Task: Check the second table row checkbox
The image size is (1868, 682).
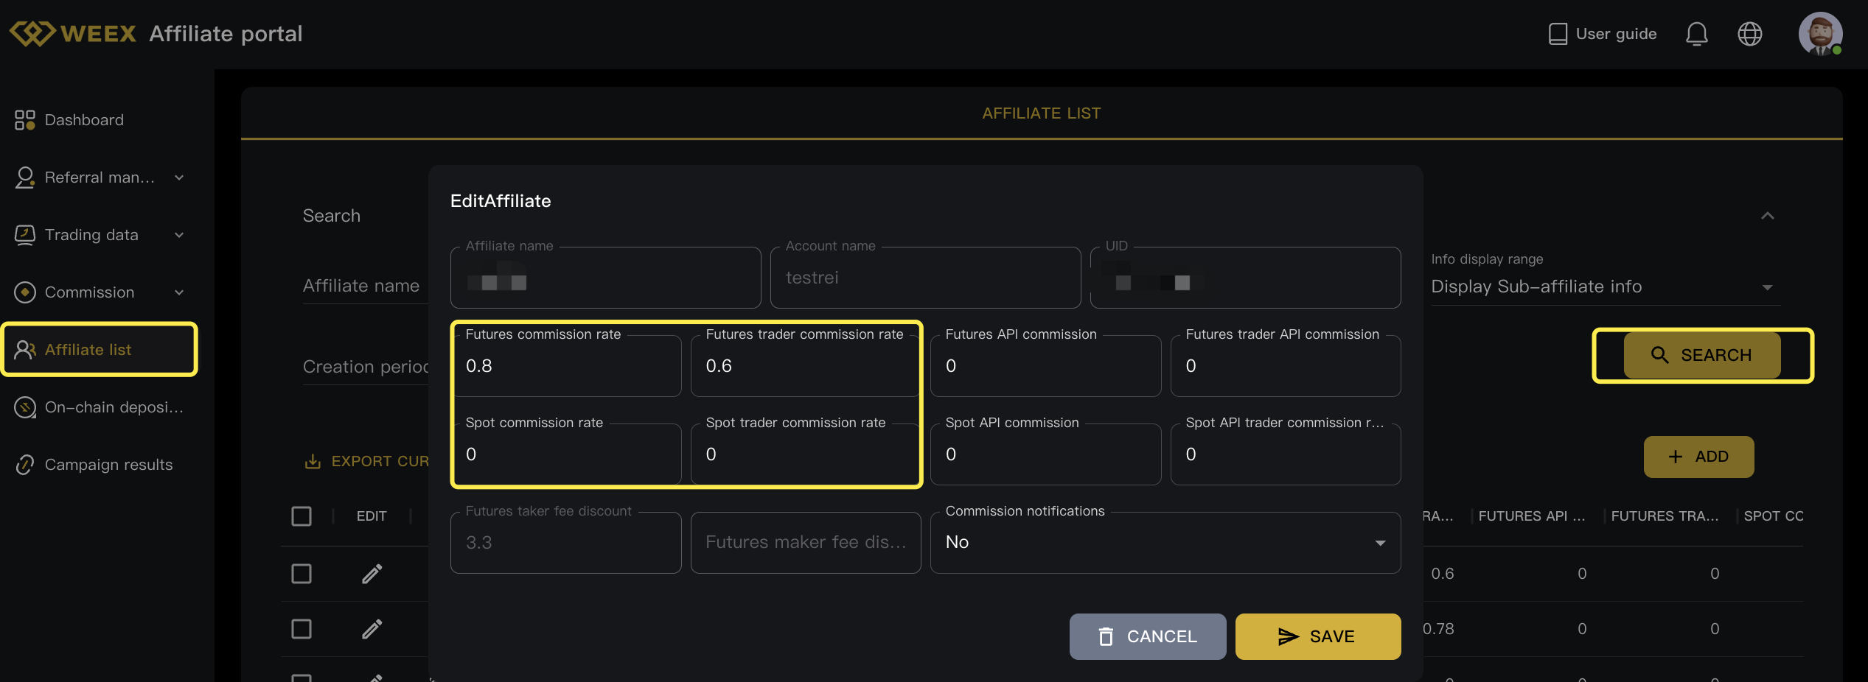Action: tap(302, 629)
